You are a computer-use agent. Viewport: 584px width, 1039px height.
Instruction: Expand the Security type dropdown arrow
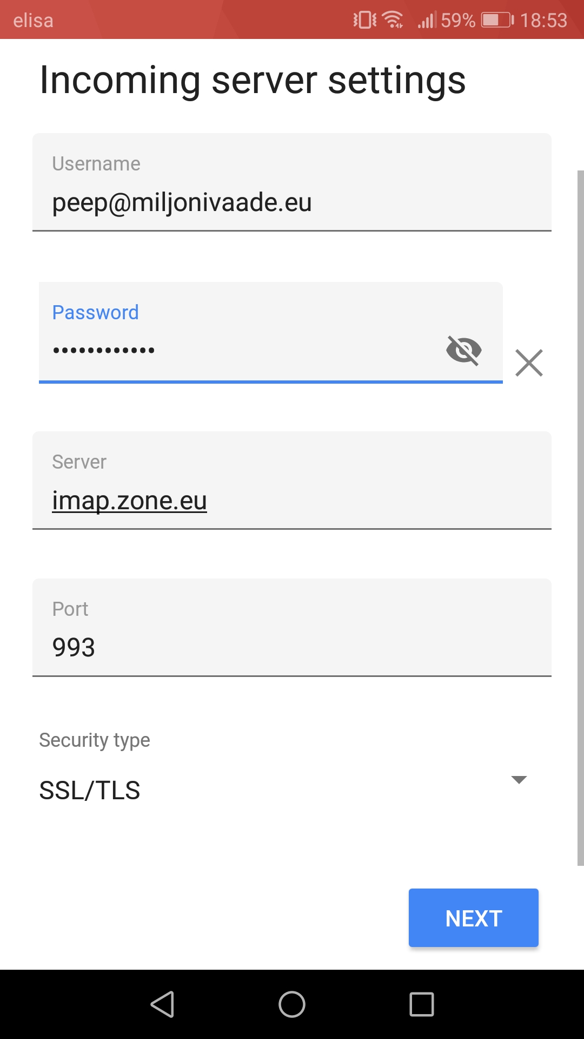[519, 780]
